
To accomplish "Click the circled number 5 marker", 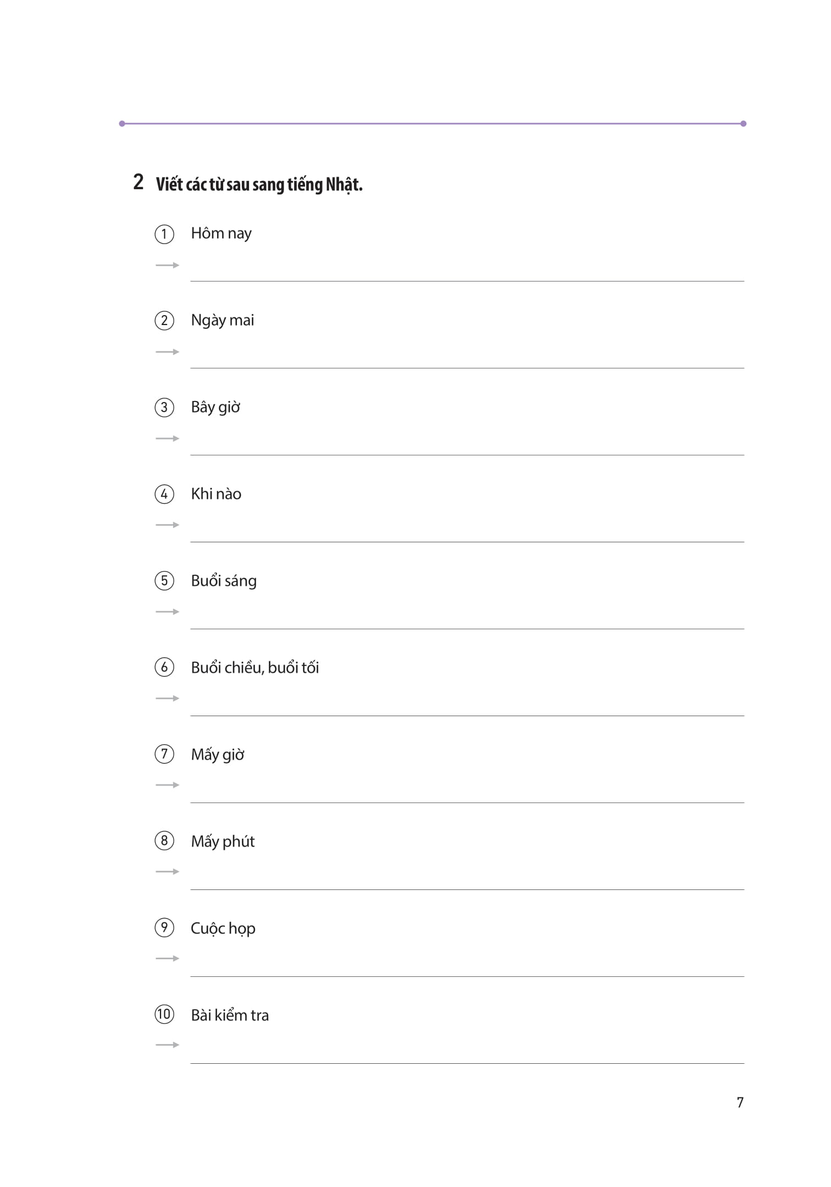I will 164,581.
